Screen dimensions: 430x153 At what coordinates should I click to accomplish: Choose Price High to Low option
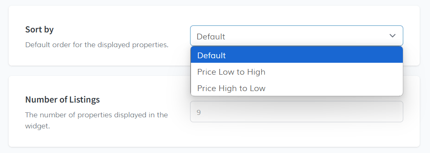pos(297,88)
